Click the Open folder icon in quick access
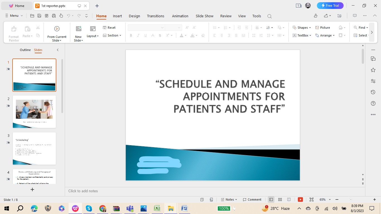This screenshot has height=214, width=381. coord(32,16)
